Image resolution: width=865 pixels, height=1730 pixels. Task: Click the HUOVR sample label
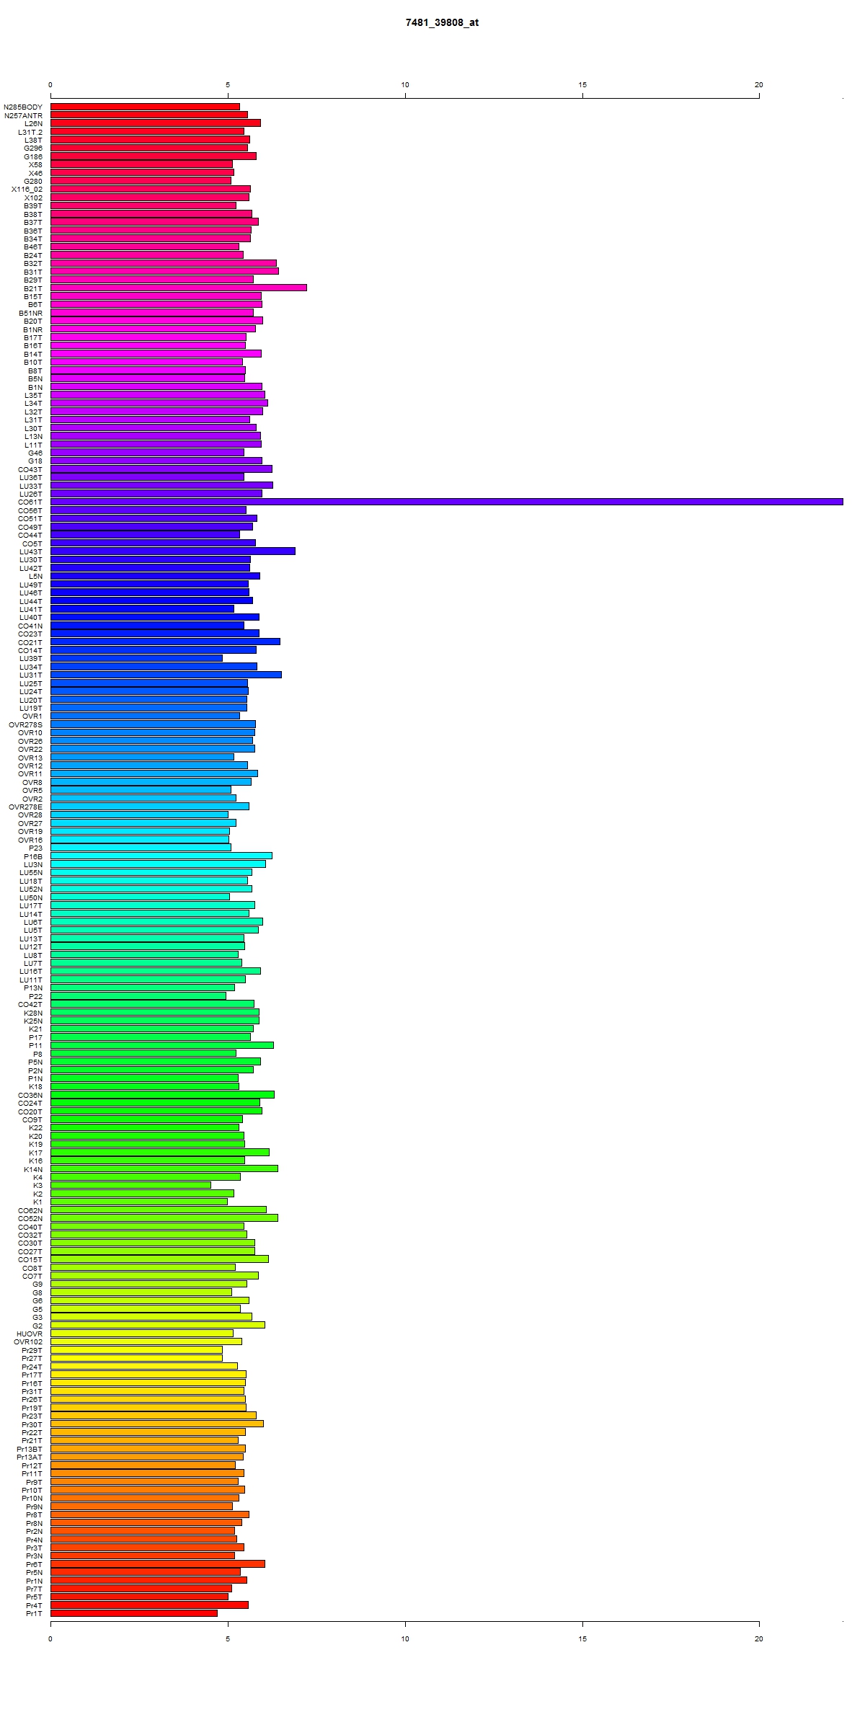(30, 1334)
